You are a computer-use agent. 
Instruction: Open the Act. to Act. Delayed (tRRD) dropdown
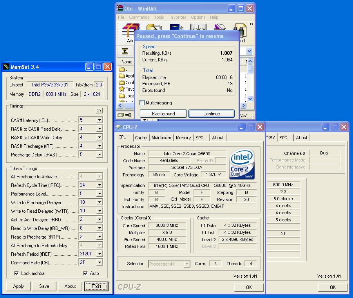[100, 219]
